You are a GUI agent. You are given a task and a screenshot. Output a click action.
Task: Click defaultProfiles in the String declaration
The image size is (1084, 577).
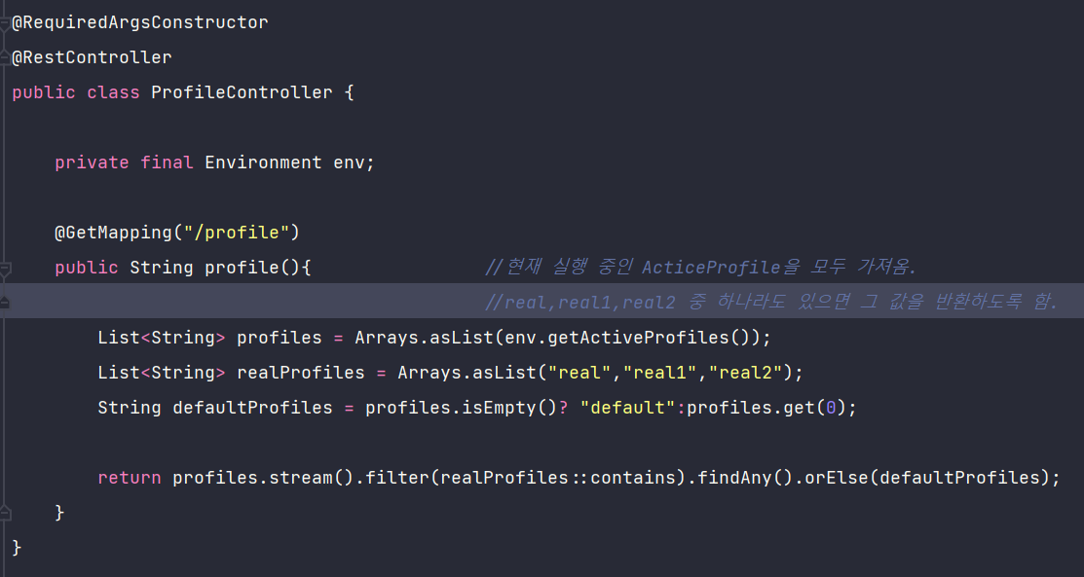pyautogui.click(x=252, y=408)
